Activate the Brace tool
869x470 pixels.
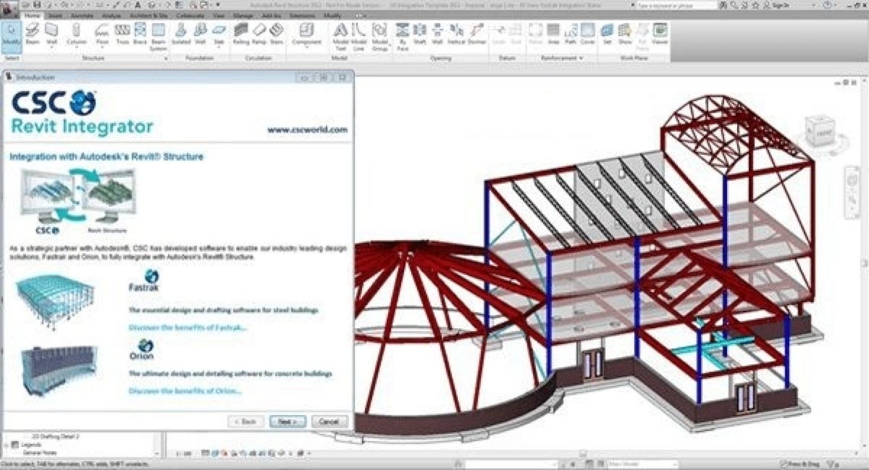pos(139,34)
